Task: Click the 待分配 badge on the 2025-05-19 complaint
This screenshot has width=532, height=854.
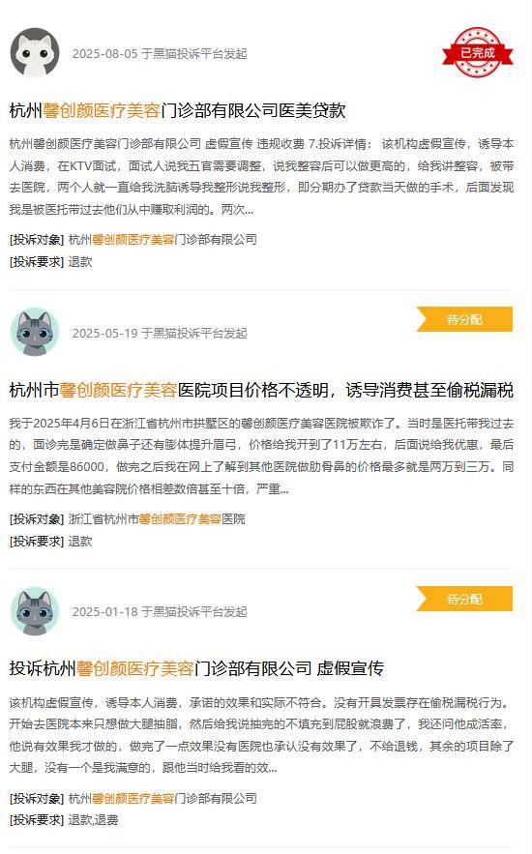Action: click(464, 319)
